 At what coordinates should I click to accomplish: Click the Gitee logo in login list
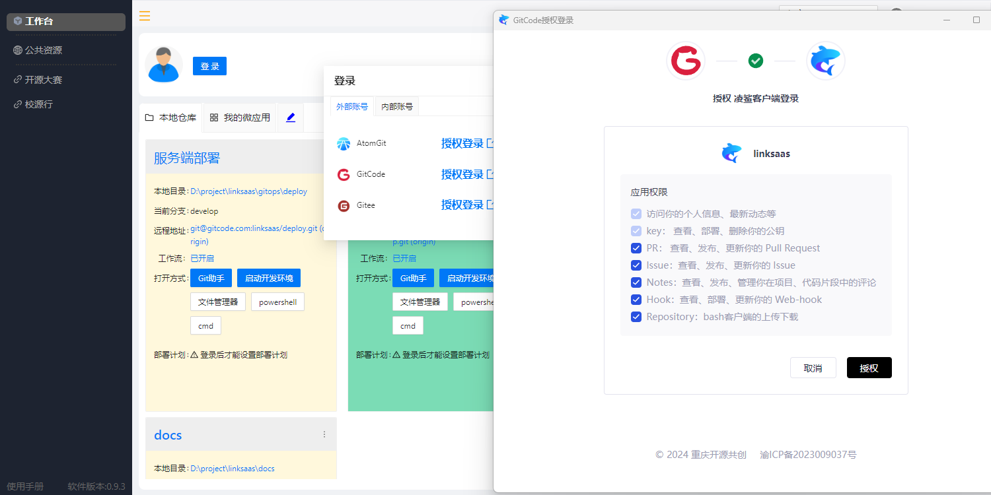coord(344,205)
